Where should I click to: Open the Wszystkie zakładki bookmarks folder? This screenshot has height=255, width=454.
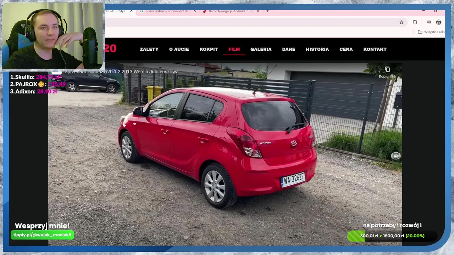tap(431, 32)
